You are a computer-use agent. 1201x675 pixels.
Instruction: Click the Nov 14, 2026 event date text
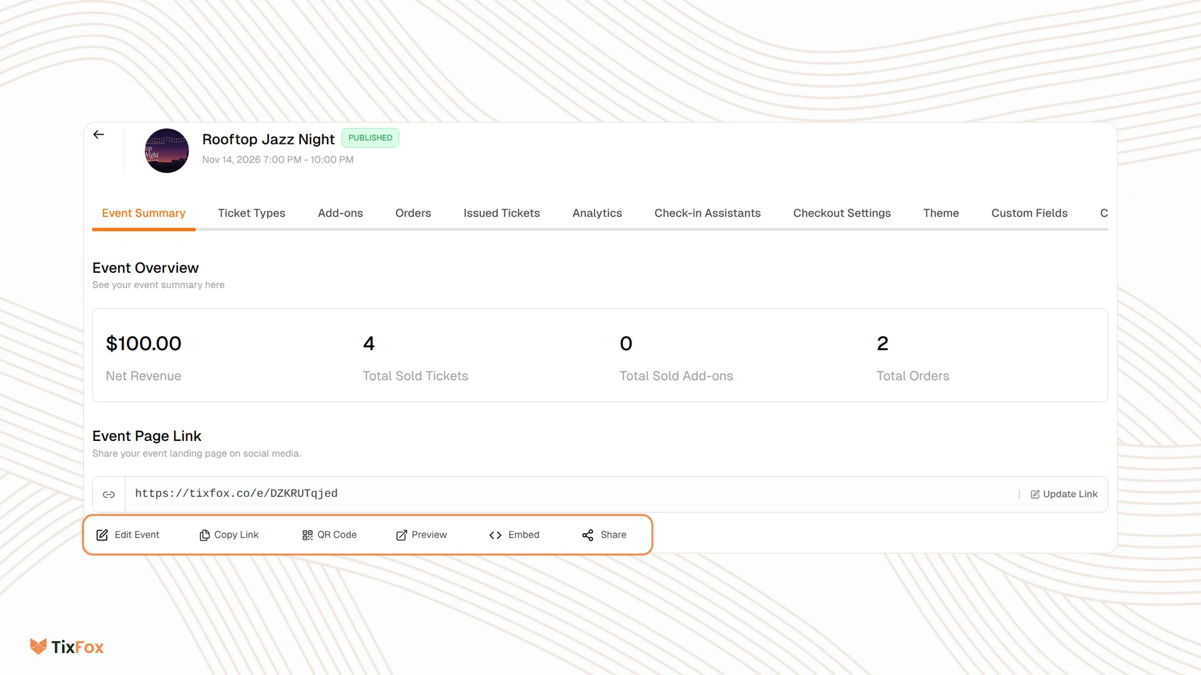click(278, 160)
